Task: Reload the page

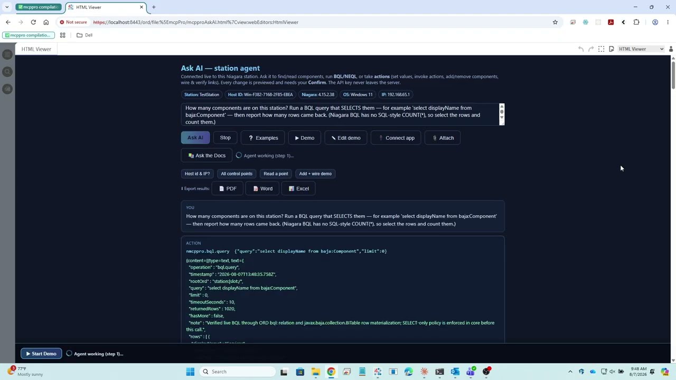Action: 33,22
